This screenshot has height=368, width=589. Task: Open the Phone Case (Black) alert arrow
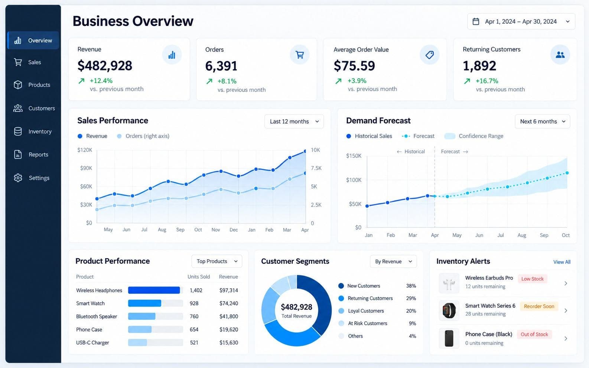pos(566,338)
